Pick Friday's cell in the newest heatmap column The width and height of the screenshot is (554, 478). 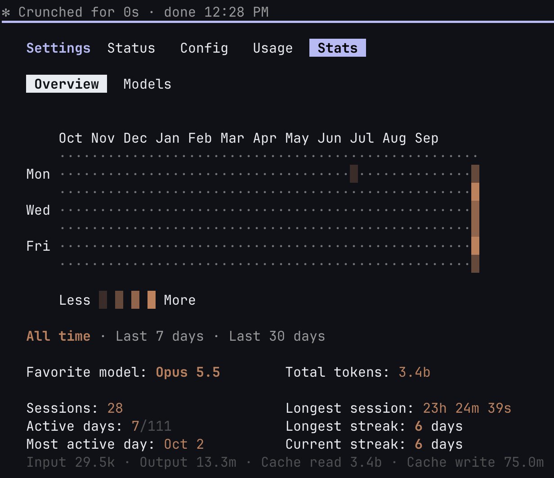tap(475, 246)
